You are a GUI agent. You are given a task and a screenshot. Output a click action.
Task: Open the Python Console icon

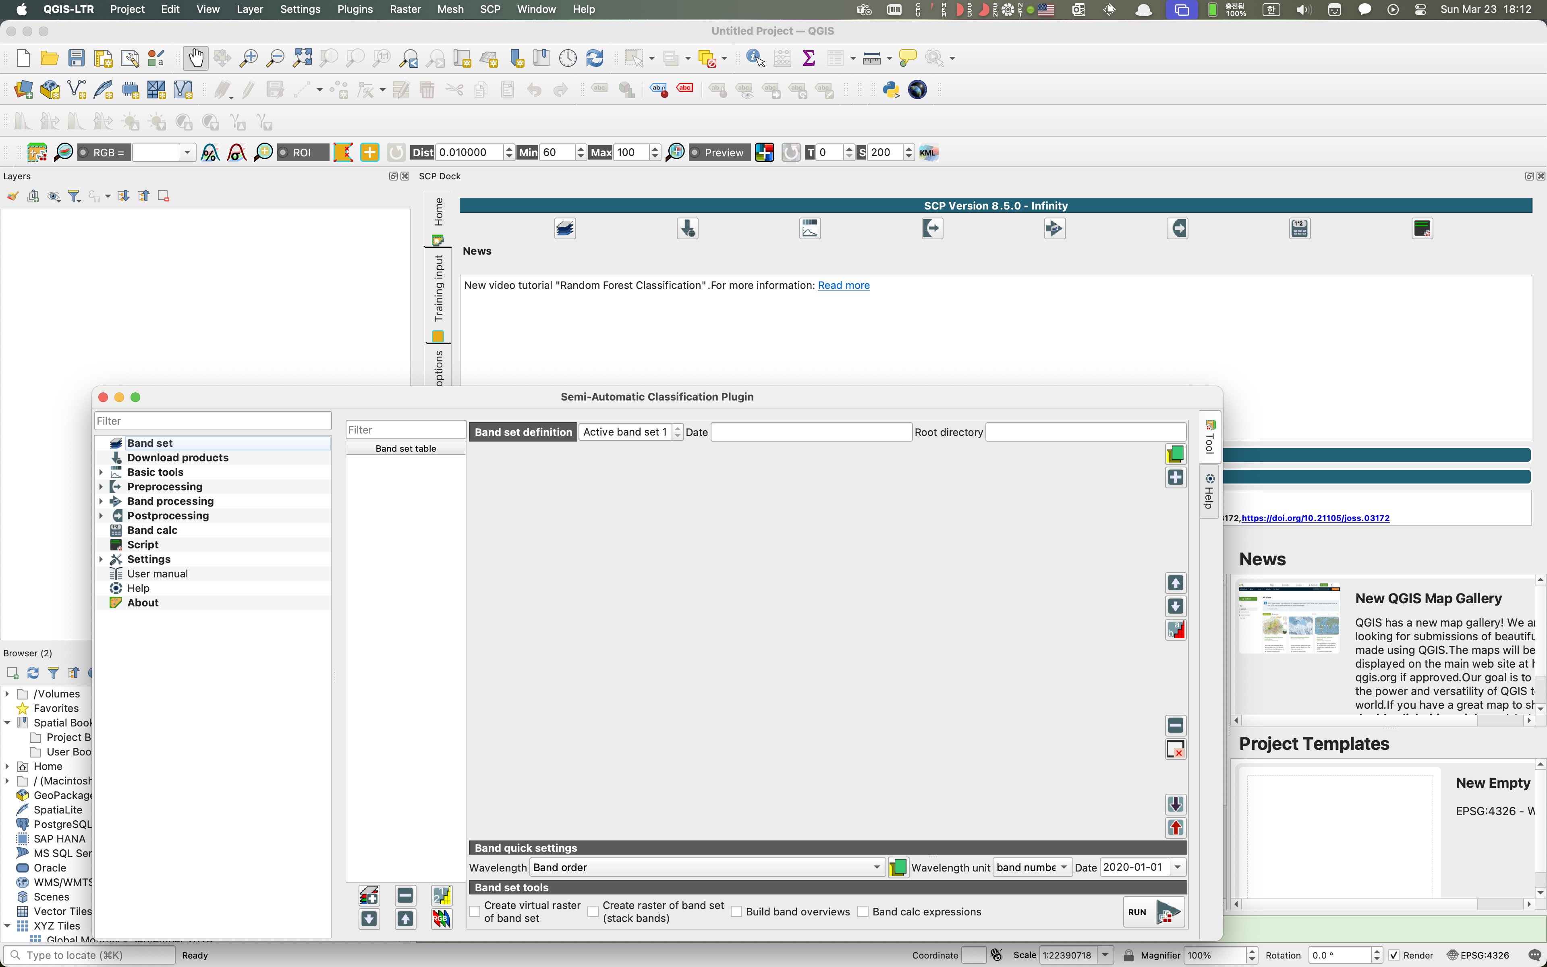(x=890, y=89)
